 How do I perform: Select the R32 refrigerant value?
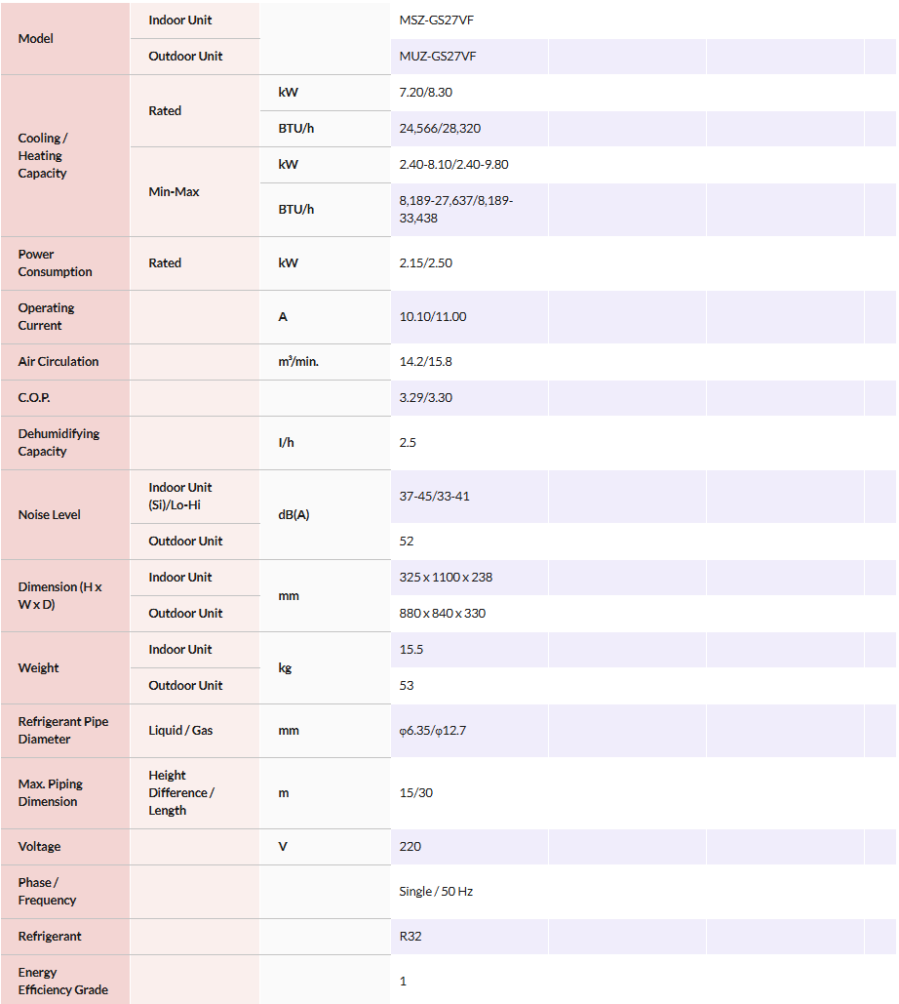pos(410,937)
